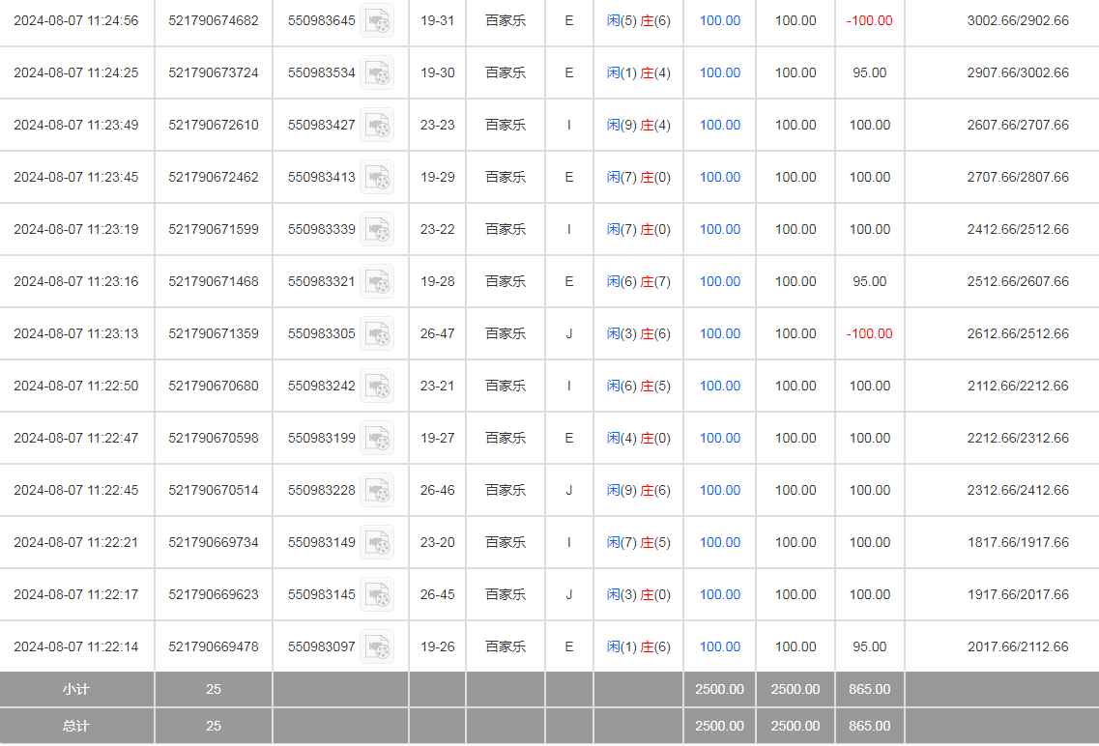1099x746 pixels.
Task: Select order number 521790674682
Action: pos(214,20)
